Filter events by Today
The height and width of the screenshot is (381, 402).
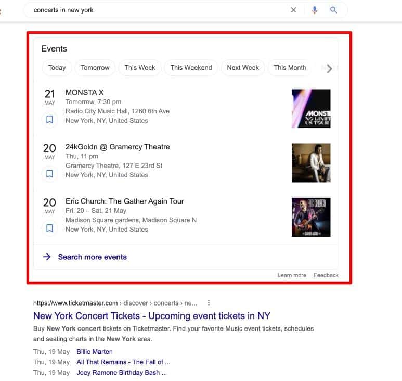click(x=57, y=68)
